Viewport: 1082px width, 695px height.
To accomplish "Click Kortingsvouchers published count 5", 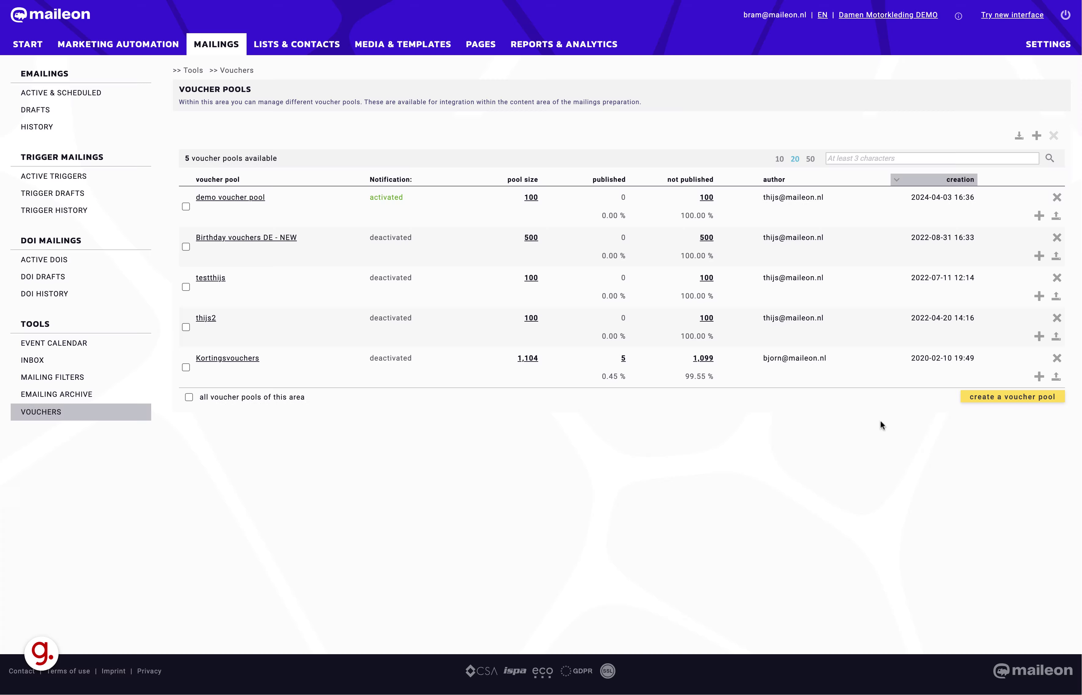I will [x=623, y=358].
